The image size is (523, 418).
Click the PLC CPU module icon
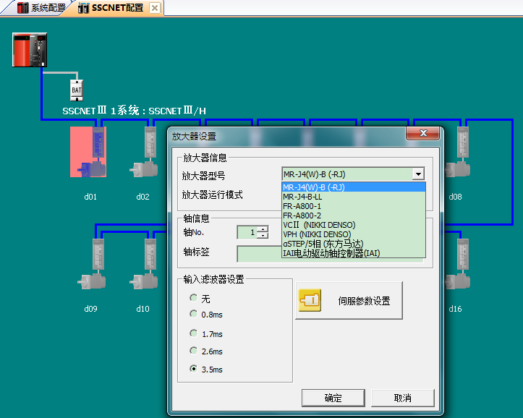click(x=30, y=51)
